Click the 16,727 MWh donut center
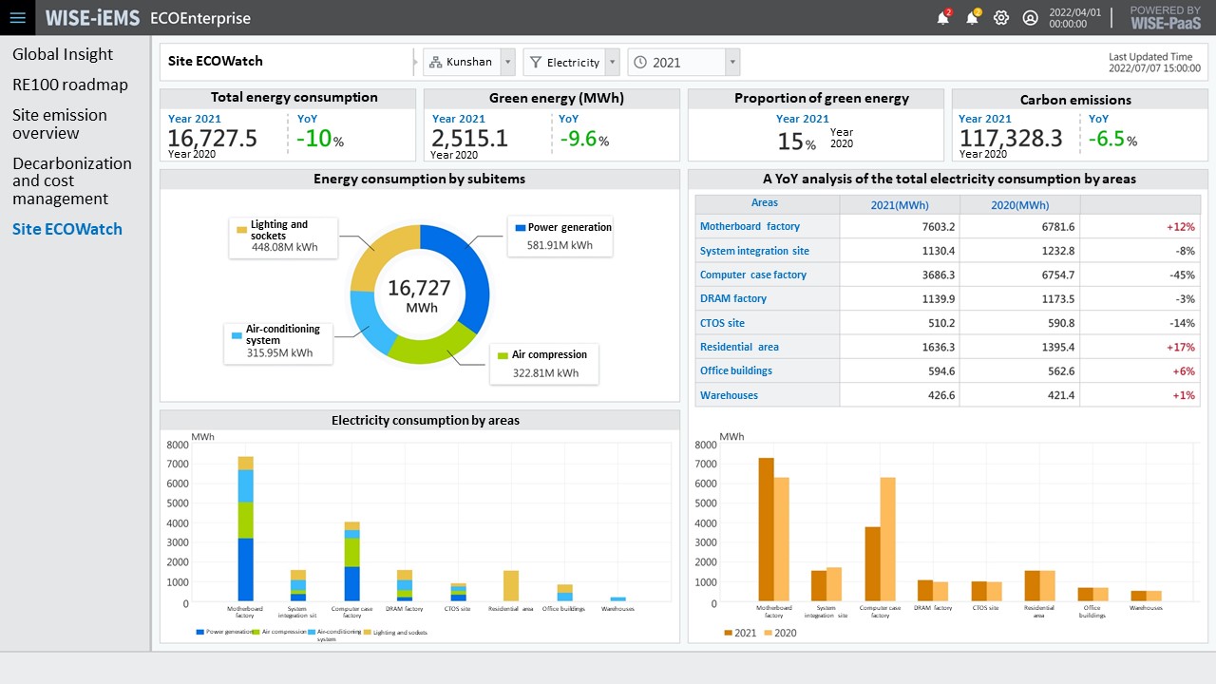This screenshot has height=684, width=1216. pyautogui.click(x=419, y=294)
